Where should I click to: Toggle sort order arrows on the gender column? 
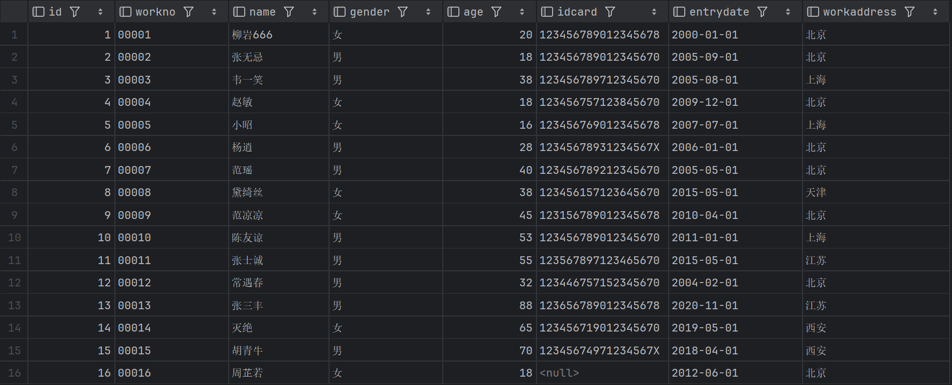428,12
